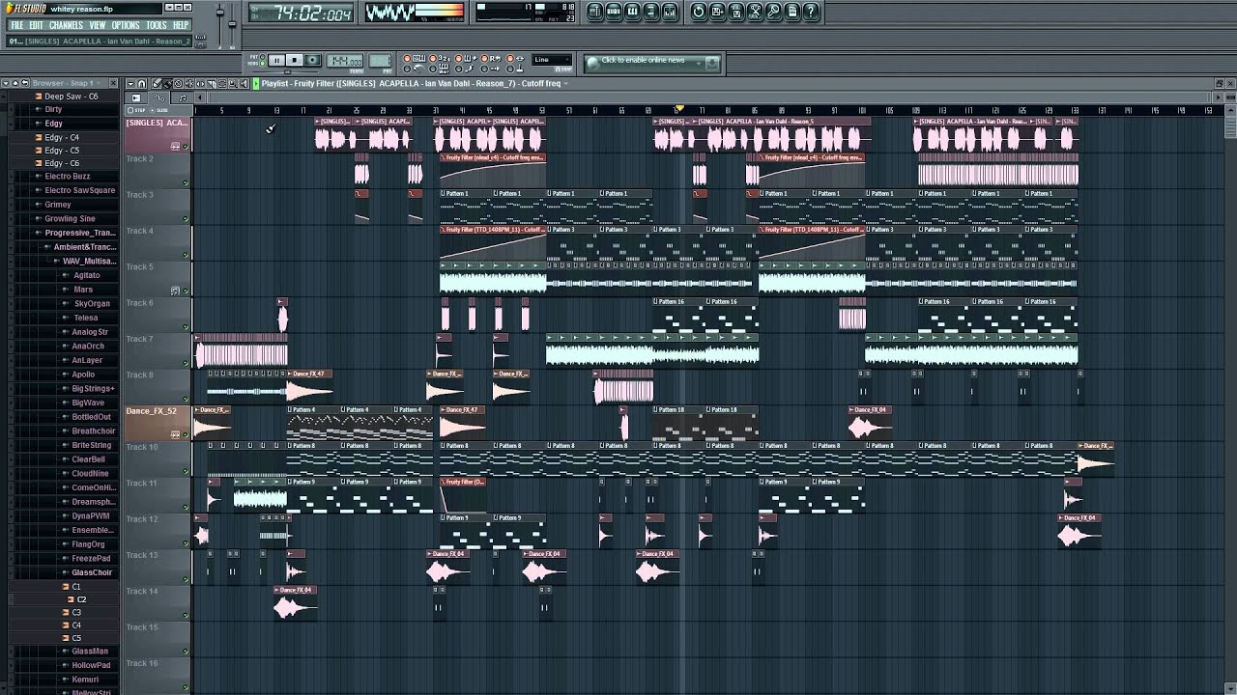
Task: Open the VIEW menu
Action: (98, 25)
